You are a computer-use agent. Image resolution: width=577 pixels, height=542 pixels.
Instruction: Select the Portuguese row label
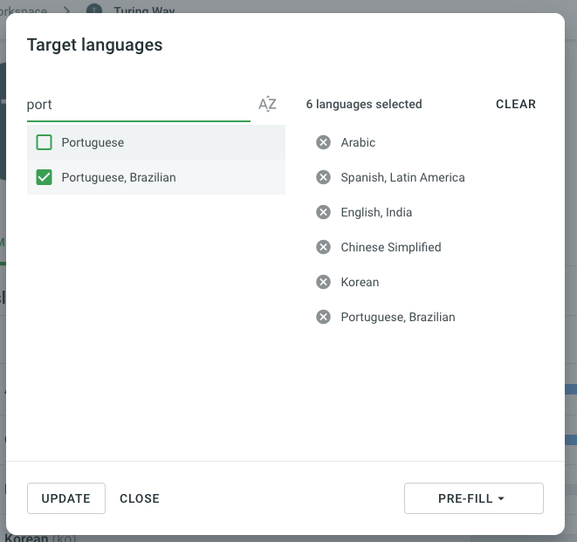pyautogui.click(x=93, y=142)
